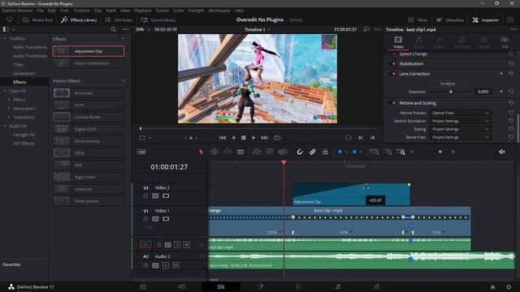
Task: Switch to the File inspector tab
Action: coord(505,42)
